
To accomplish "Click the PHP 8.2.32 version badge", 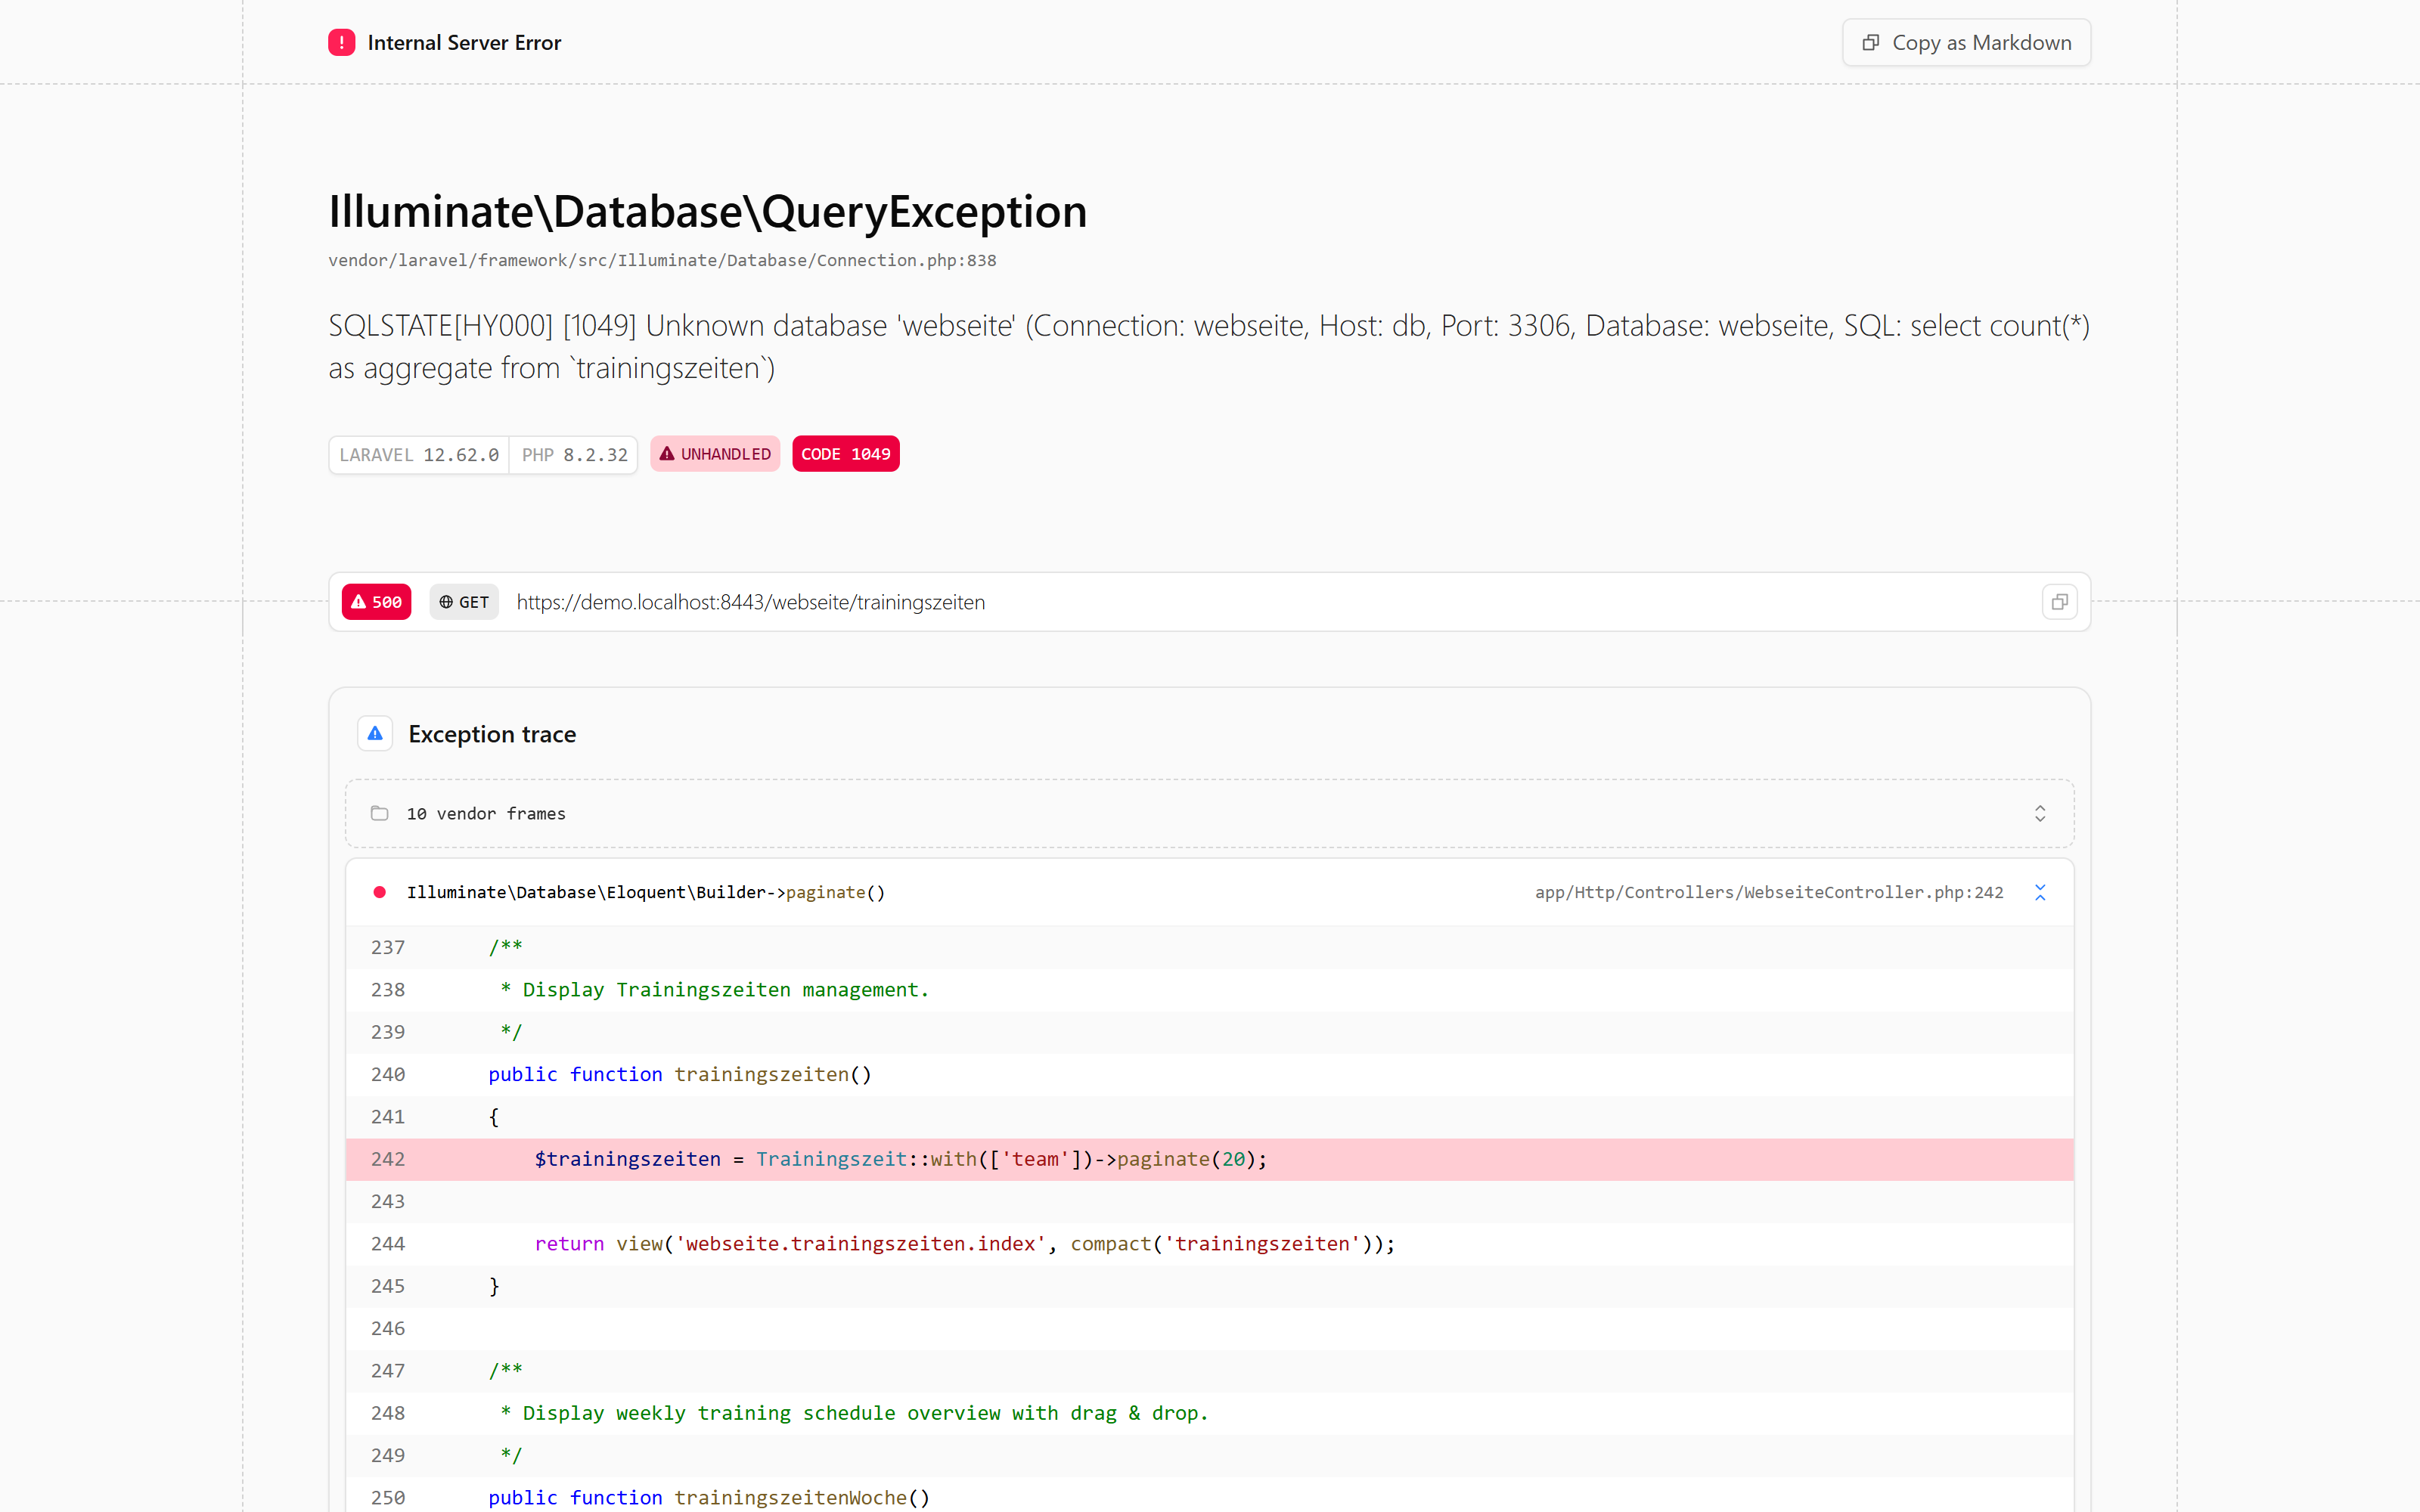I will tap(574, 455).
